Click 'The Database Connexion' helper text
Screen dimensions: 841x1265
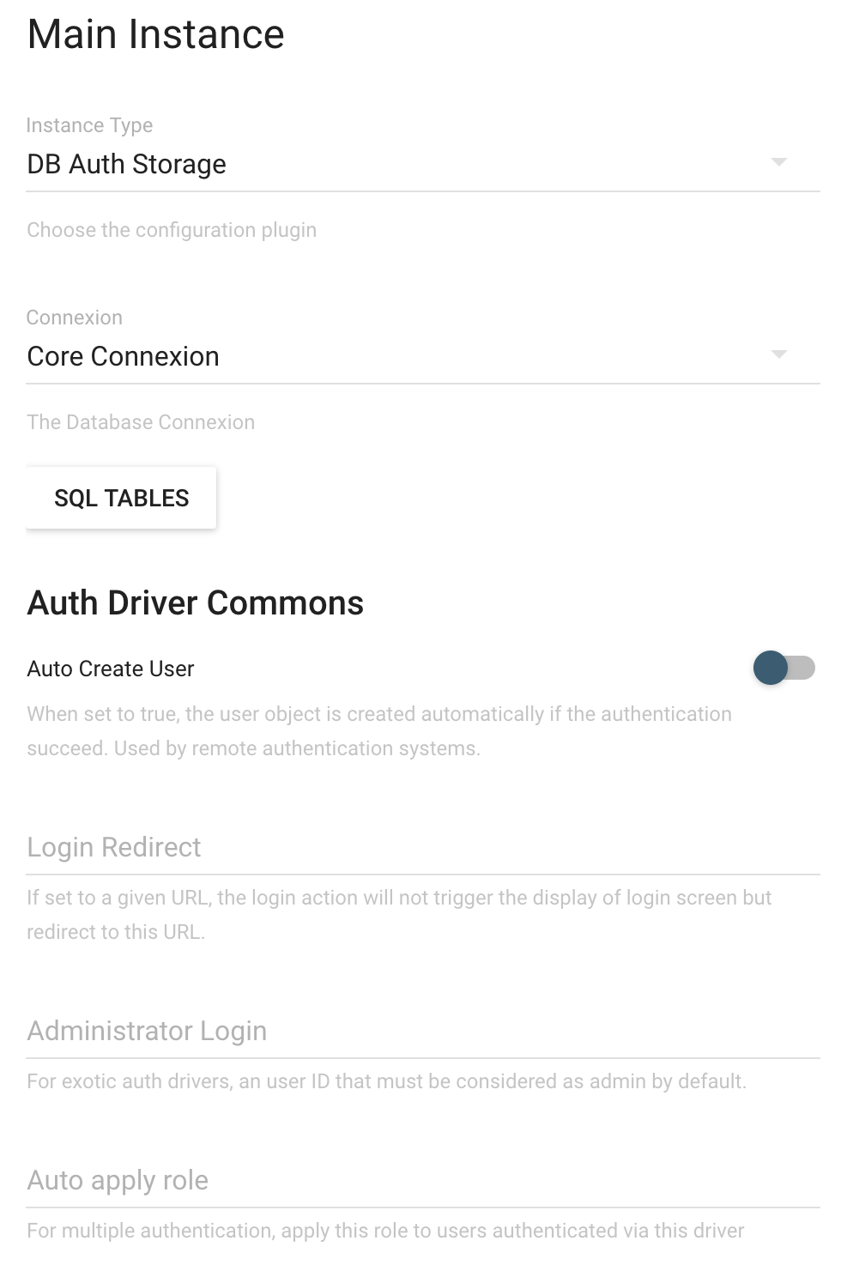click(141, 422)
